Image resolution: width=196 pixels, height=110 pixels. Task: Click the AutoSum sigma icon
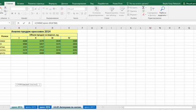[143, 8]
